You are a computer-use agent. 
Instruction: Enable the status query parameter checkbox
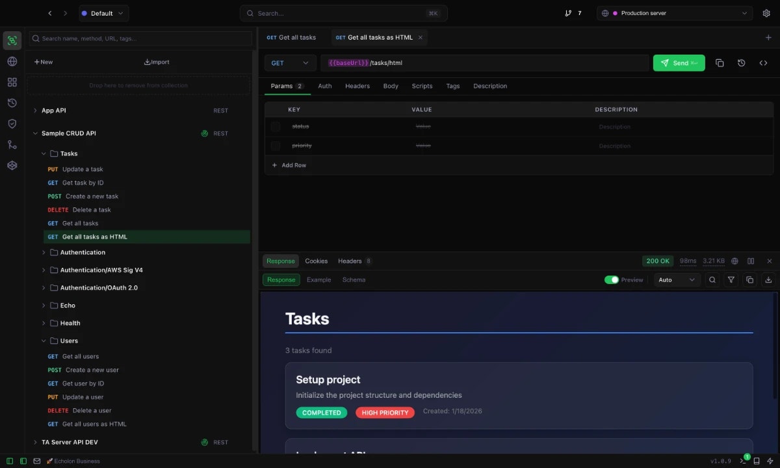tap(275, 126)
